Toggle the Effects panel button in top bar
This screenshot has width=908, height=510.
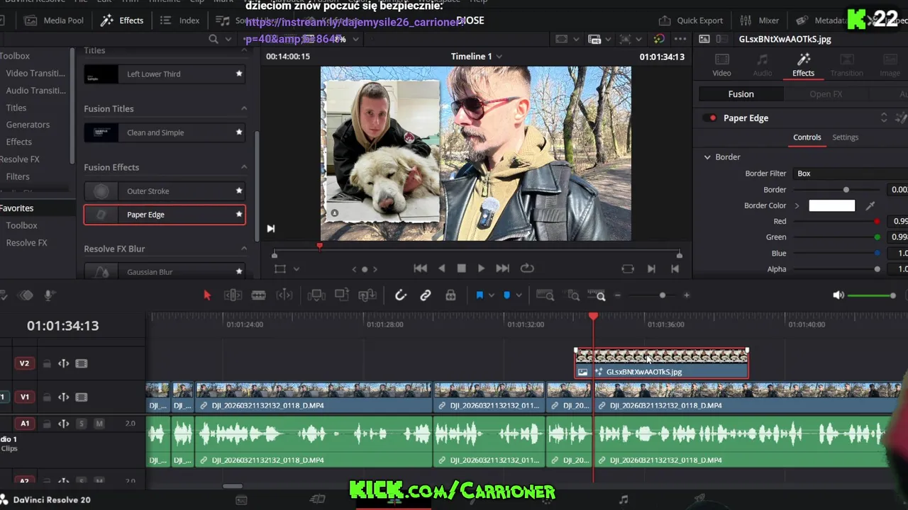coord(122,21)
